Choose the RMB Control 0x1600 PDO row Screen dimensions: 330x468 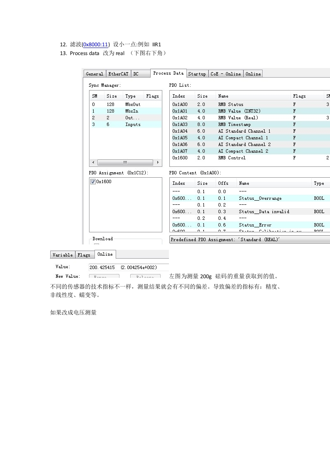[x=232, y=158]
